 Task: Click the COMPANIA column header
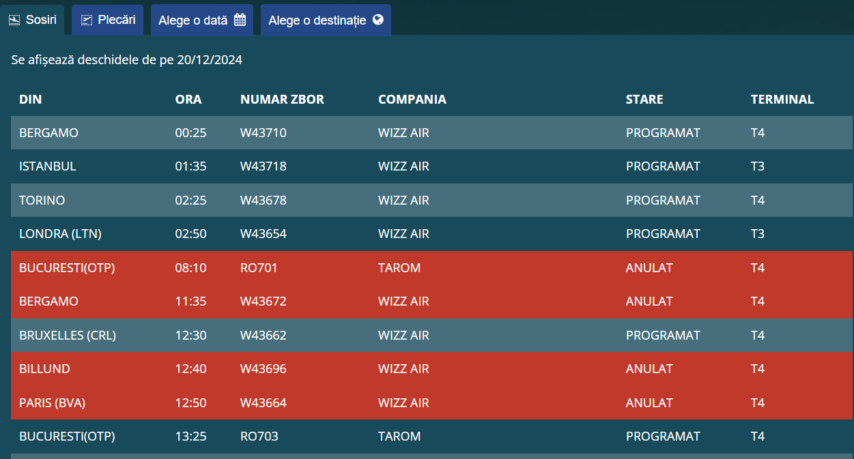tap(412, 100)
